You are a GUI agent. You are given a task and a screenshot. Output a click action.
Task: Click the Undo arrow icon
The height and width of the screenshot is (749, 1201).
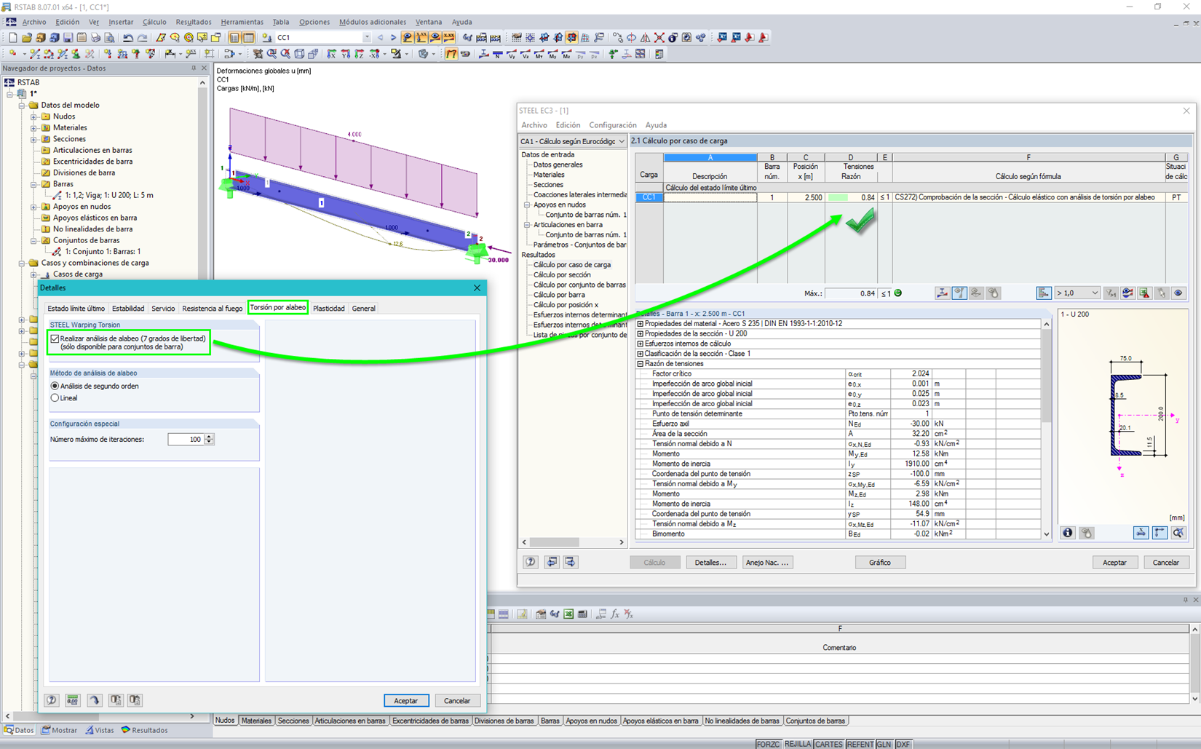tap(128, 37)
